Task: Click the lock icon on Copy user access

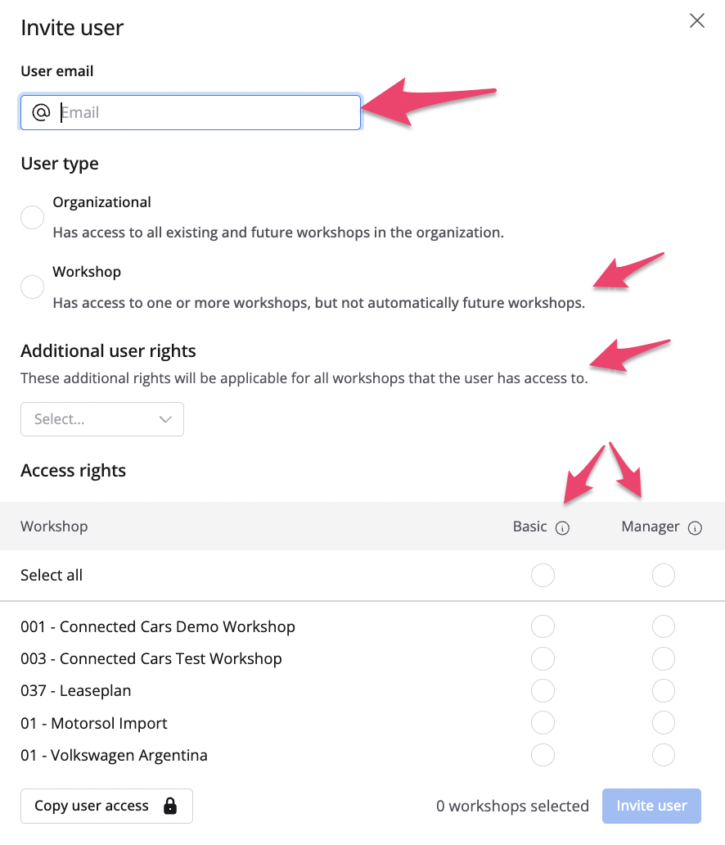Action: (x=170, y=806)
